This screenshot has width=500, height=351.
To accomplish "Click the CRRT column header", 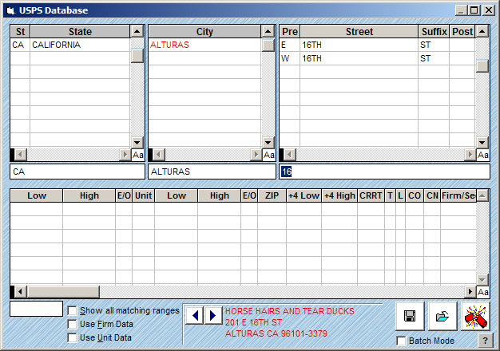I will (x=371, y=195).
